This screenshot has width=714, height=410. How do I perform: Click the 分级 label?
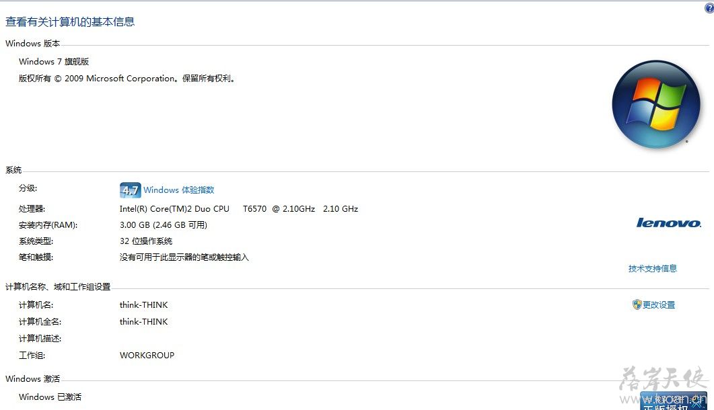tap(28, 188)
